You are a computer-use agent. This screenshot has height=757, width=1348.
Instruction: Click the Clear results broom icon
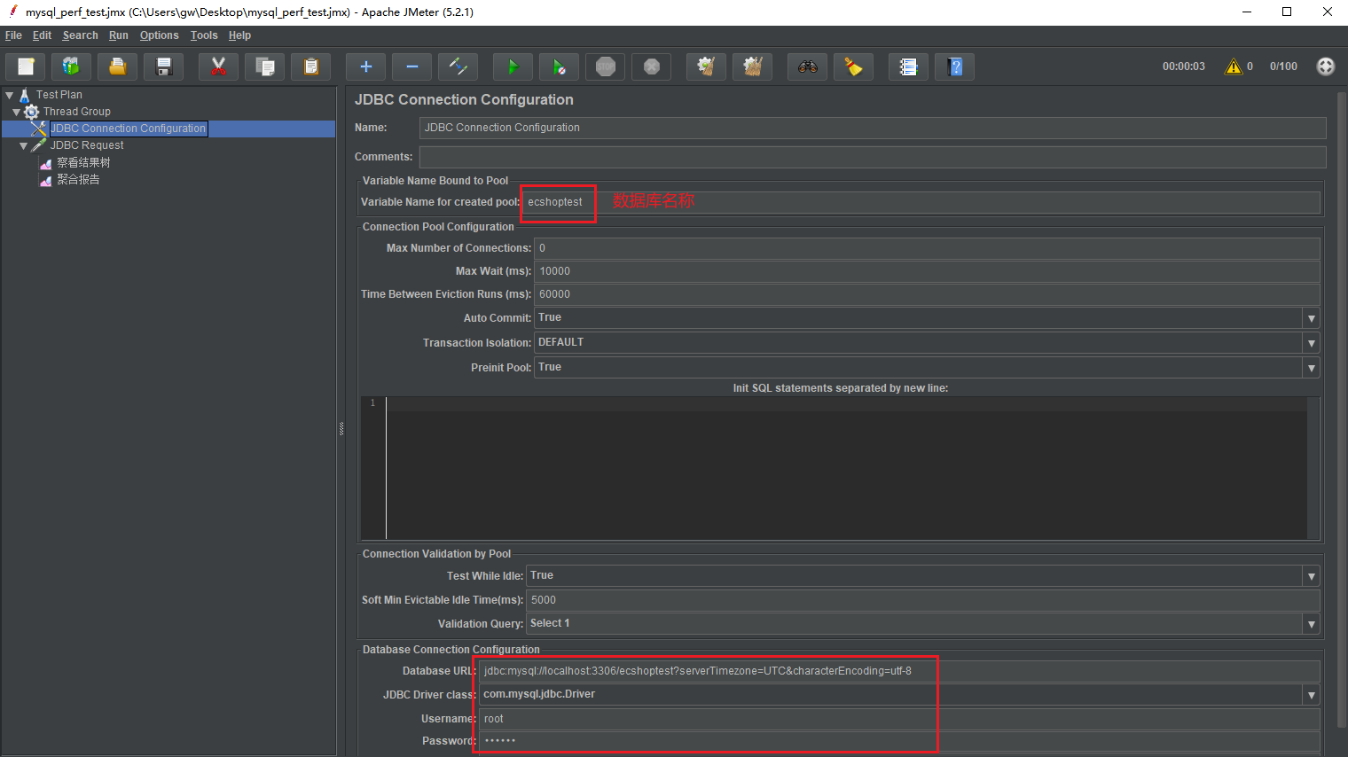tap(706, 66)
